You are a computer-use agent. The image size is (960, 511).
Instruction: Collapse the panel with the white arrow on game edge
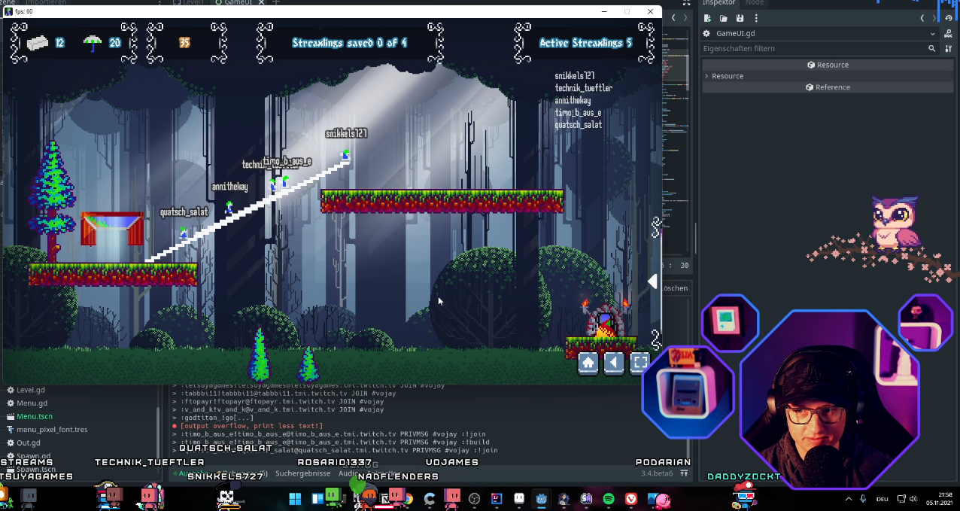[652, 281]
